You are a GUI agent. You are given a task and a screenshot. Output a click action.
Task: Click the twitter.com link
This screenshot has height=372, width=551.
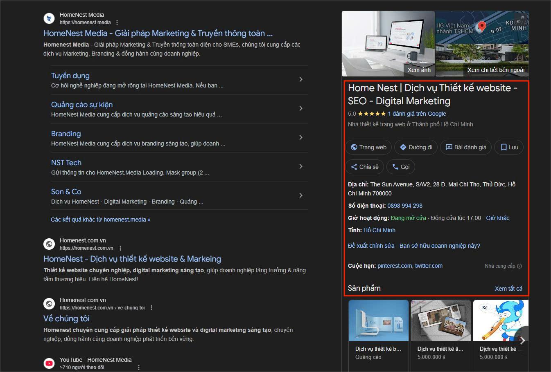429,266
